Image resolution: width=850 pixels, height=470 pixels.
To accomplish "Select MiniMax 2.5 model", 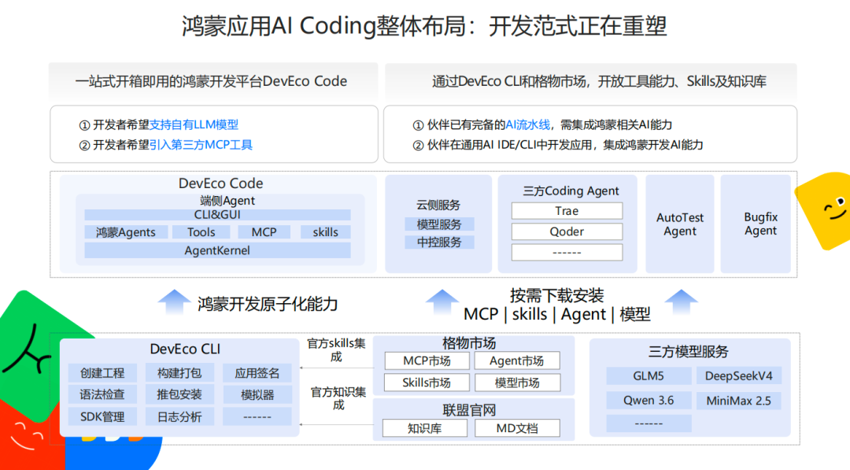I will tap(738, 401).
